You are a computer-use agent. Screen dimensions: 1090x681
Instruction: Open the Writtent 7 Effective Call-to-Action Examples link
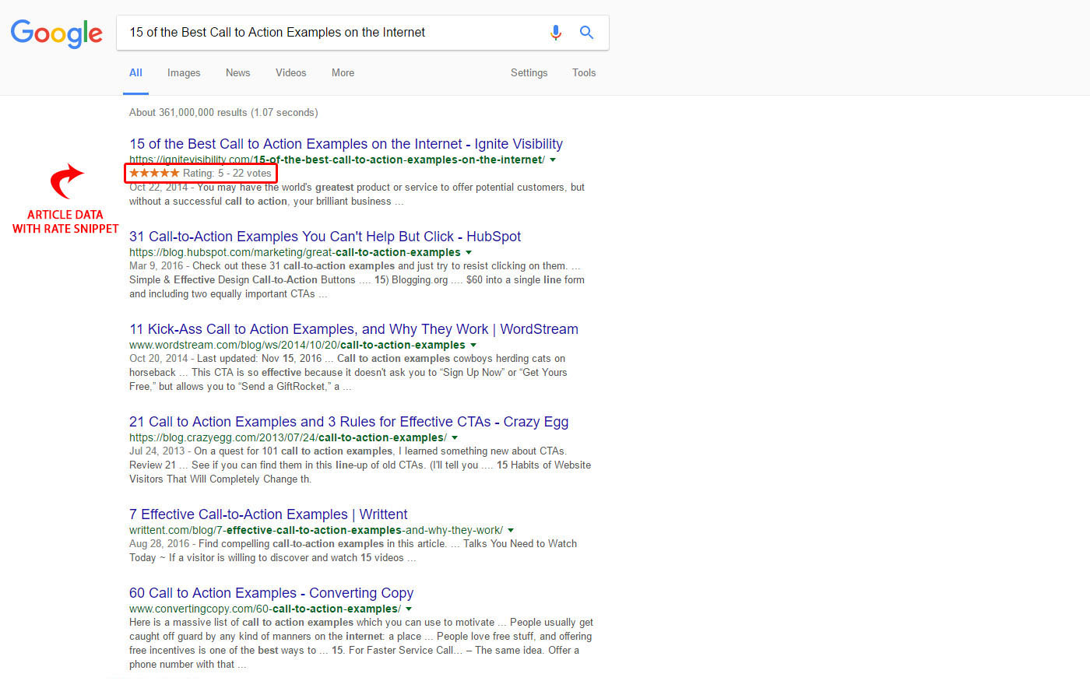268,514
